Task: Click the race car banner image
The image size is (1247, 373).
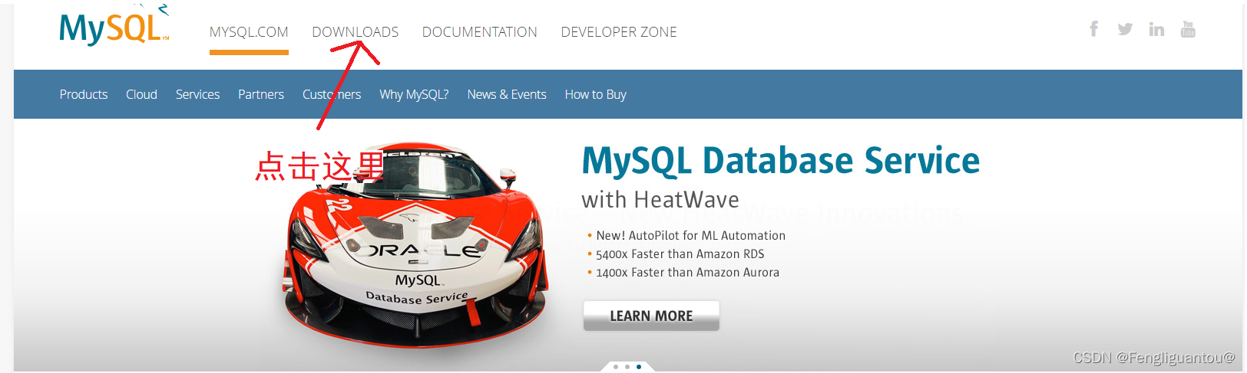Action: click(415, 245)
